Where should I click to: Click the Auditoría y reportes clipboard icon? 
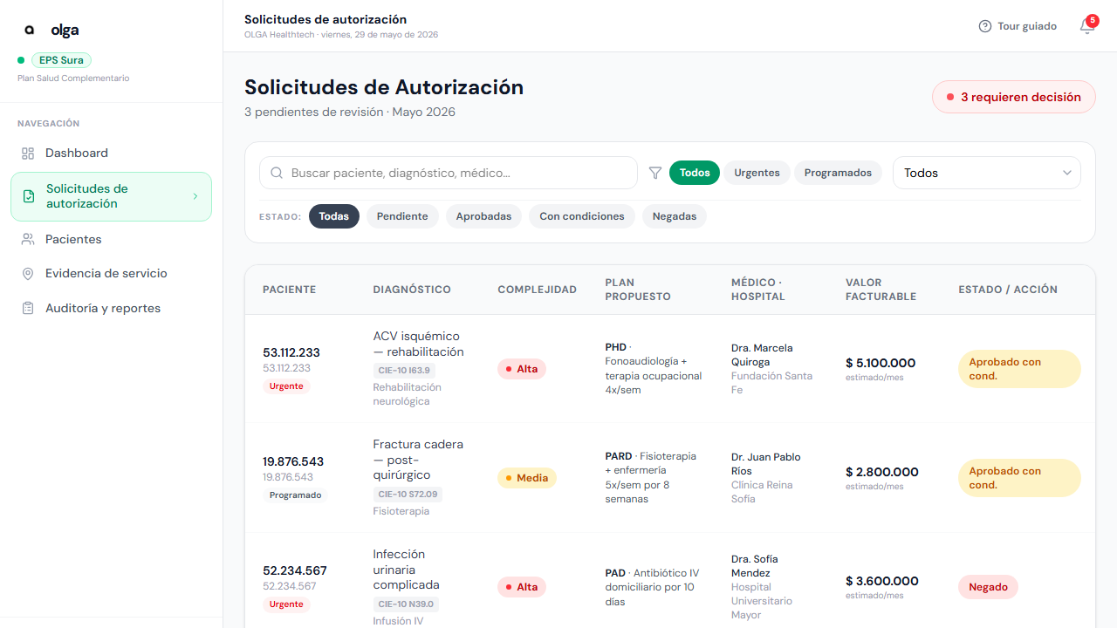pyautogui.click(x=28, y=309)
